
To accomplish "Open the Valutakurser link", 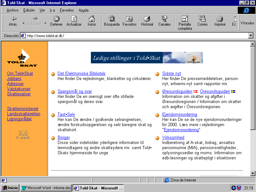I will pyautogui.click(x=19, y=89).
